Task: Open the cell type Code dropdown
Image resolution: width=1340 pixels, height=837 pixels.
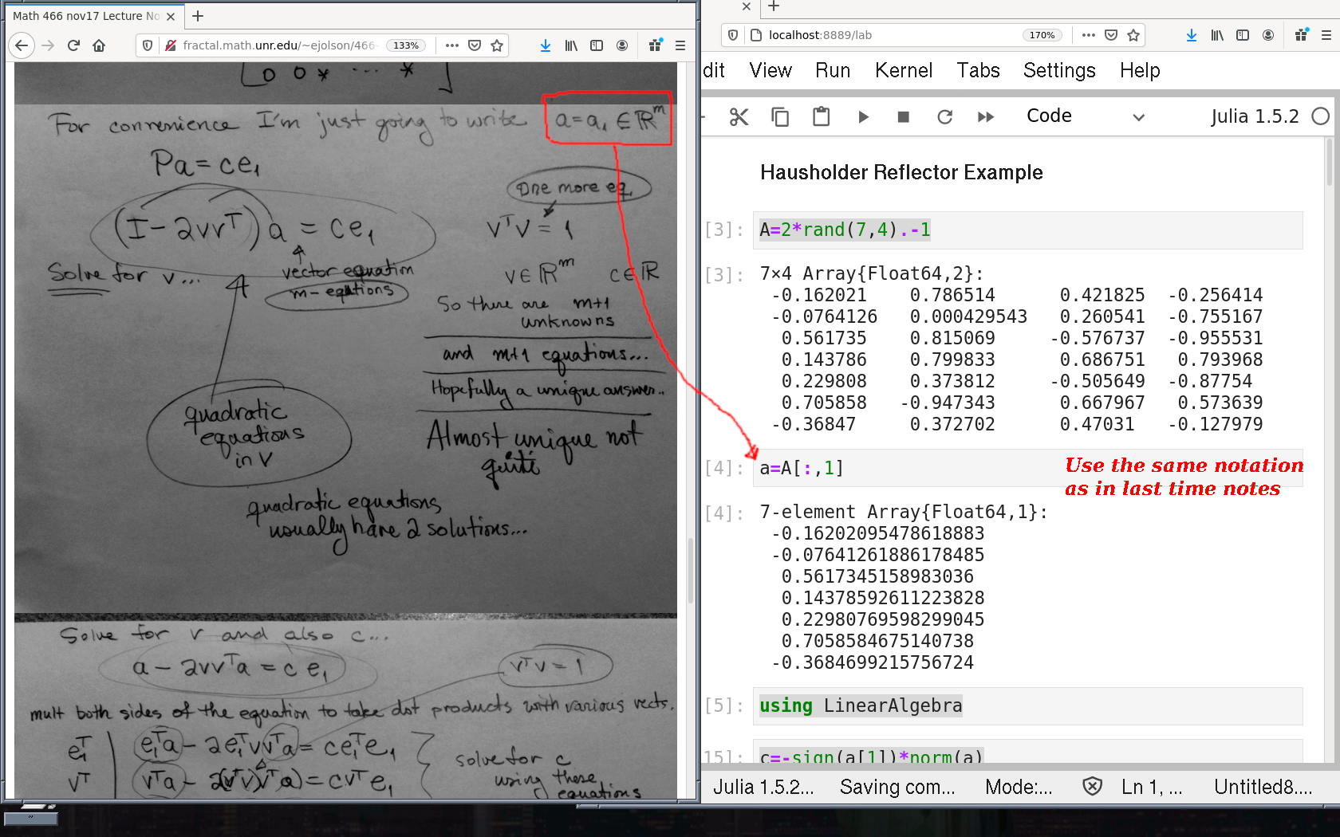Action: click(1085, 116)
